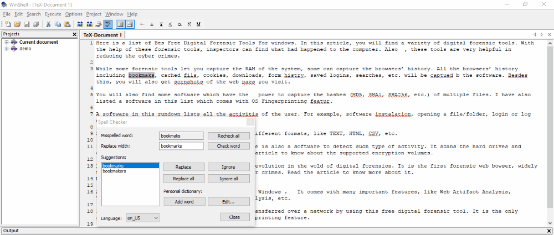
Task: Open the Language en_US dropdown
Action: click(142, 218)
